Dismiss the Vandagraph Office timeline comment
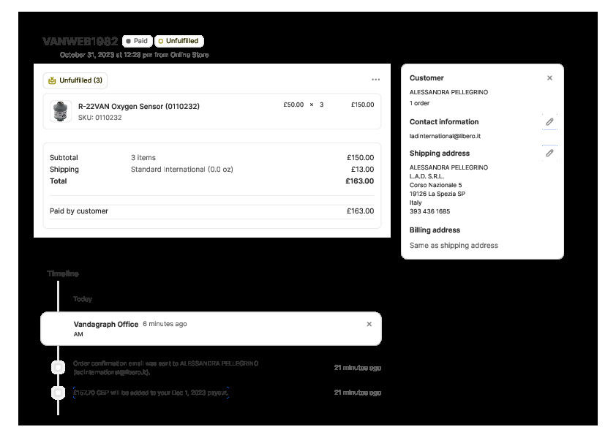The width and height of the screenshot is (616, 435). point(369,324)
